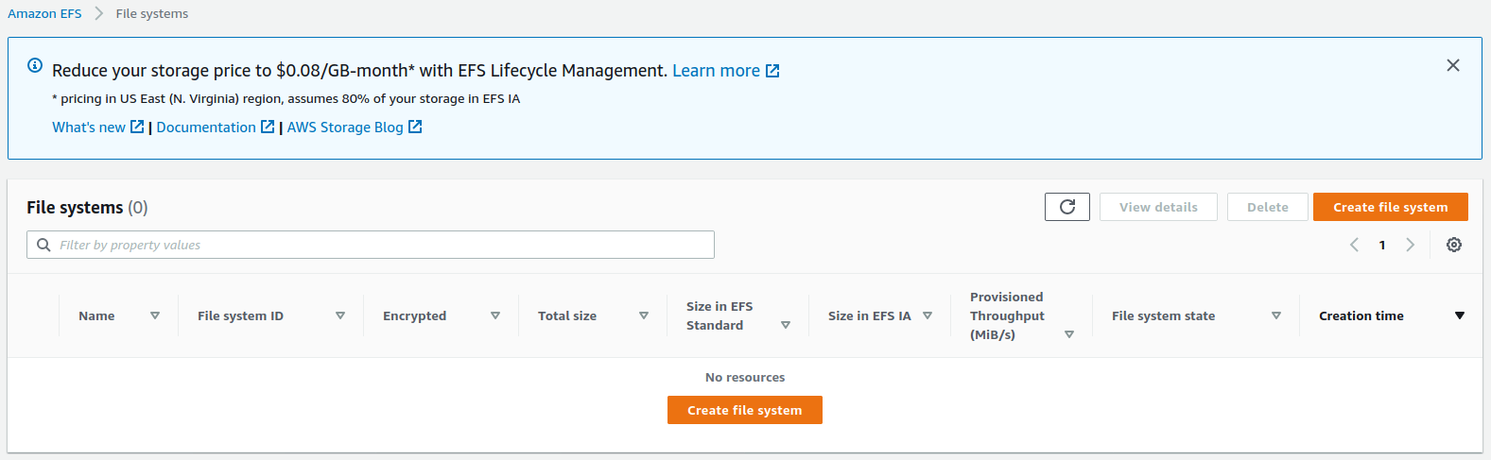Click Create file system under No resources
The image size is (1491, 460).
click(x=744, y=410)
